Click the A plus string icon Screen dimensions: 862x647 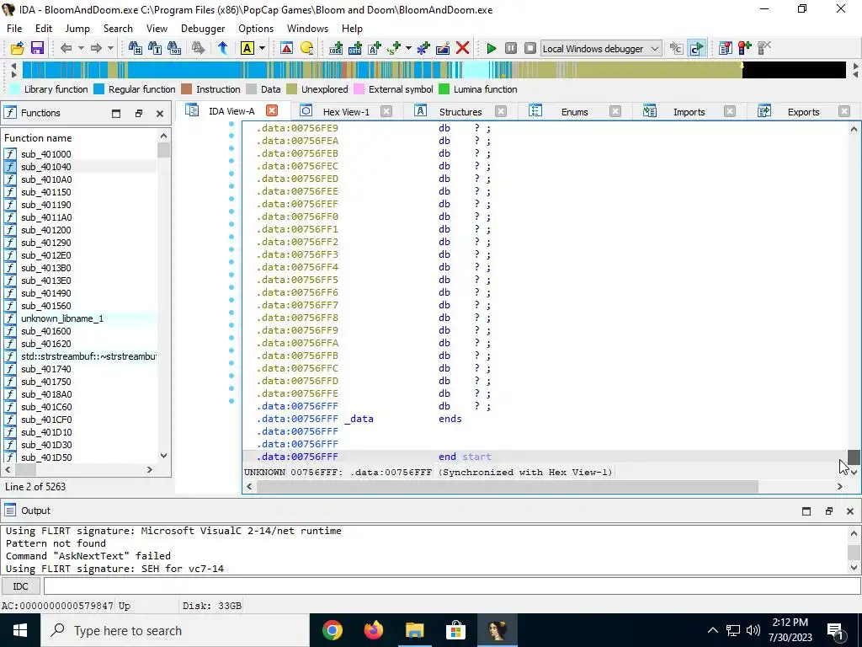pos(375,48)
